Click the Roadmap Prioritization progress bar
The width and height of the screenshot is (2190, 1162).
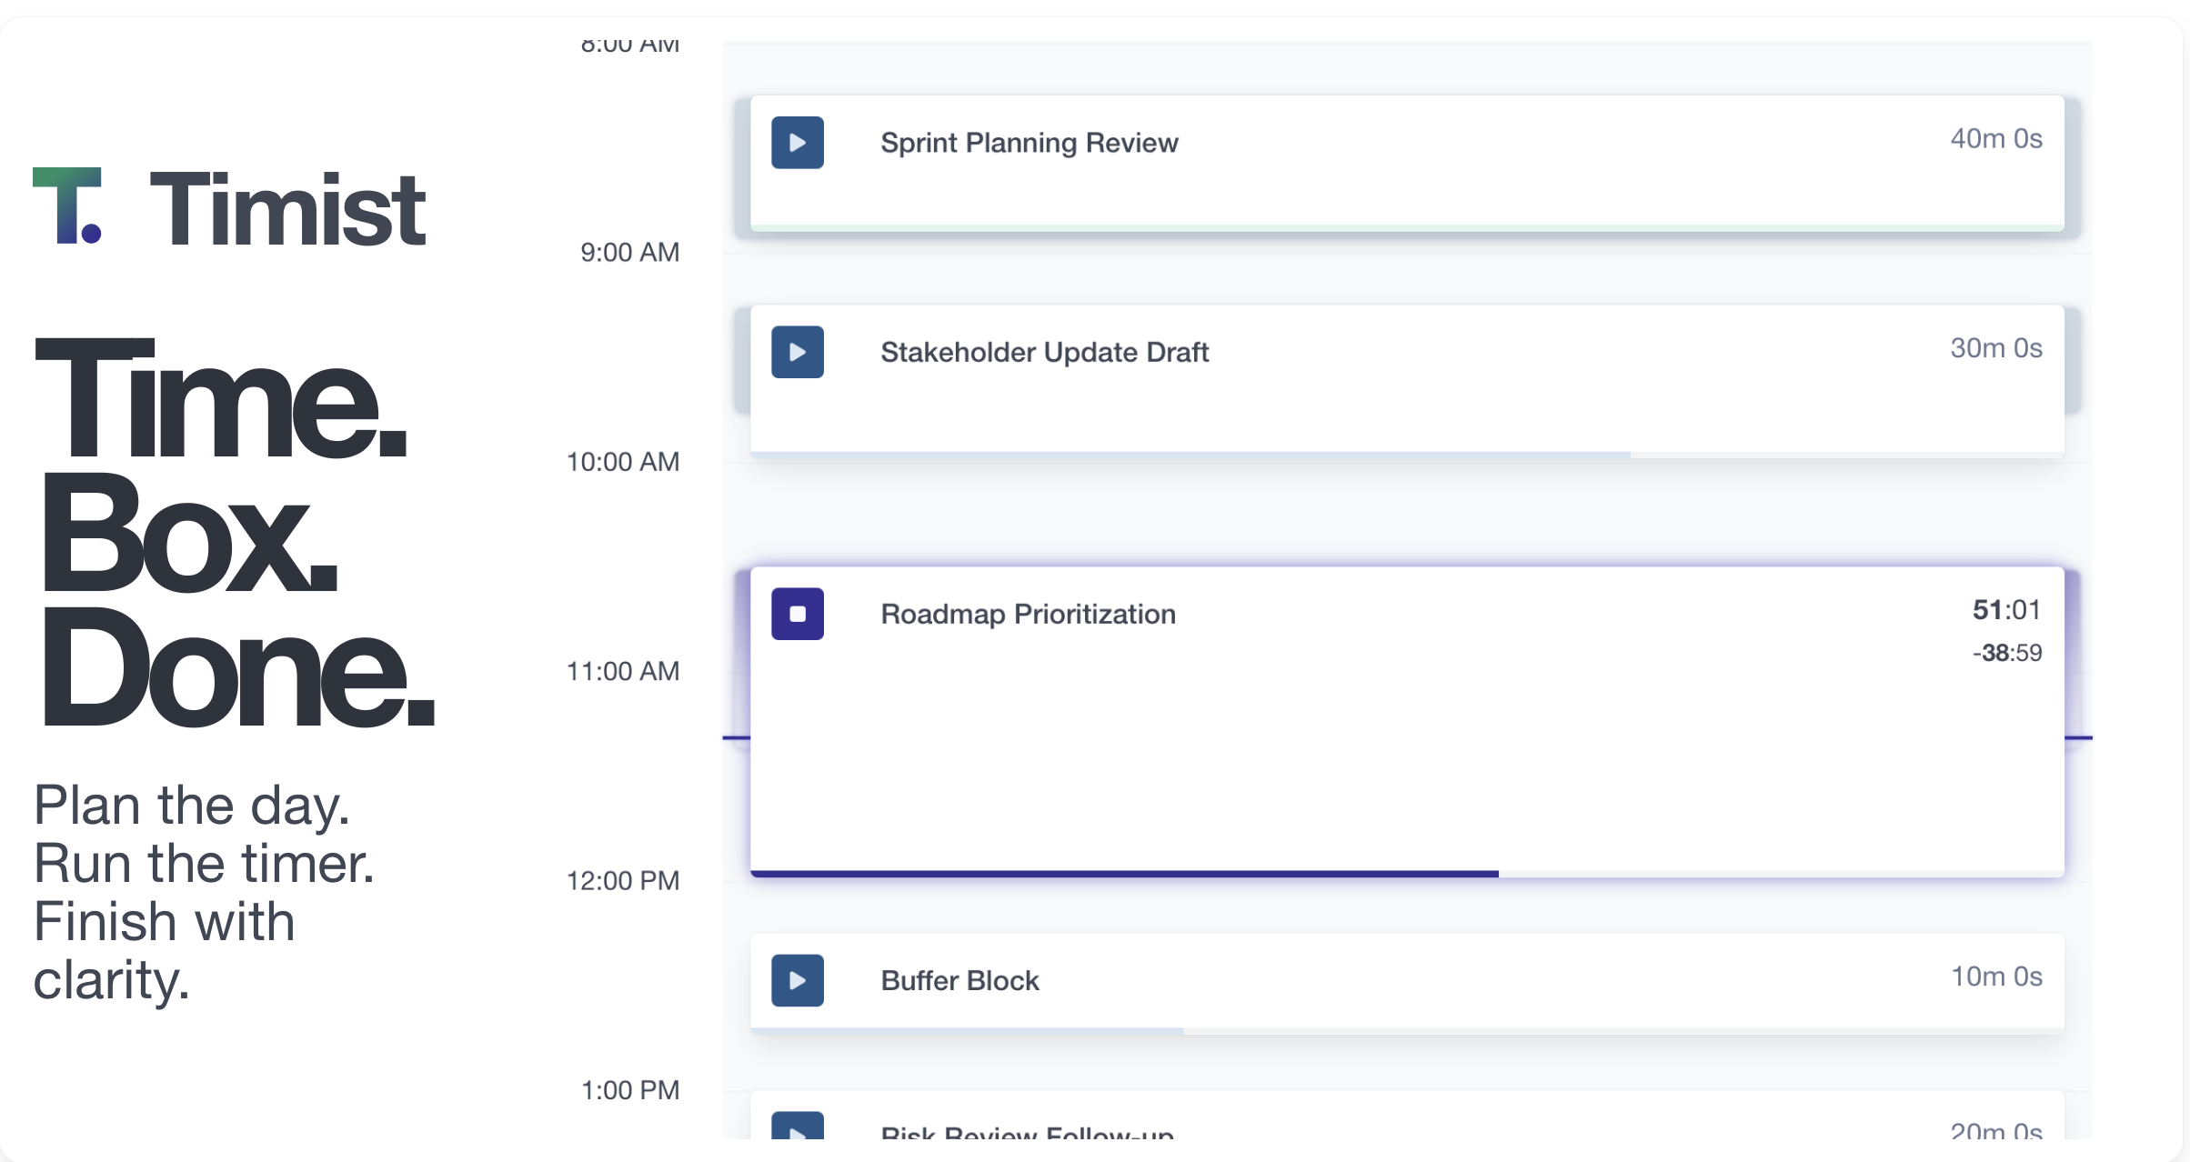[1407, 874]
